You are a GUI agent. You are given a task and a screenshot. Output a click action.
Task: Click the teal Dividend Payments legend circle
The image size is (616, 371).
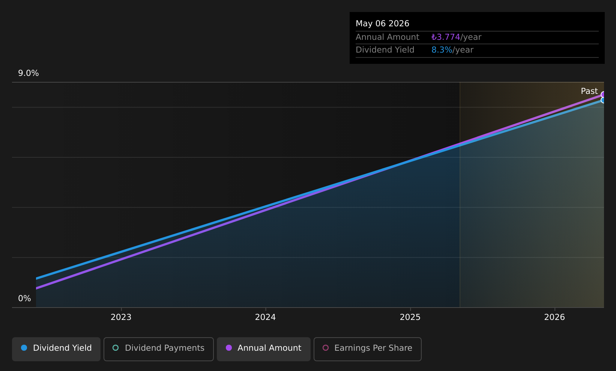(116, 348)
